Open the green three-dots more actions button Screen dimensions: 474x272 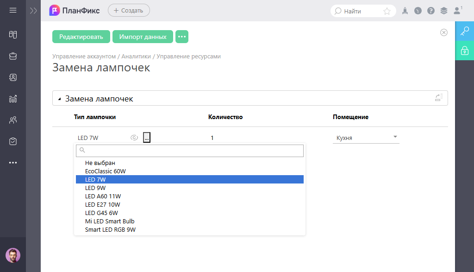click(182, 37)
